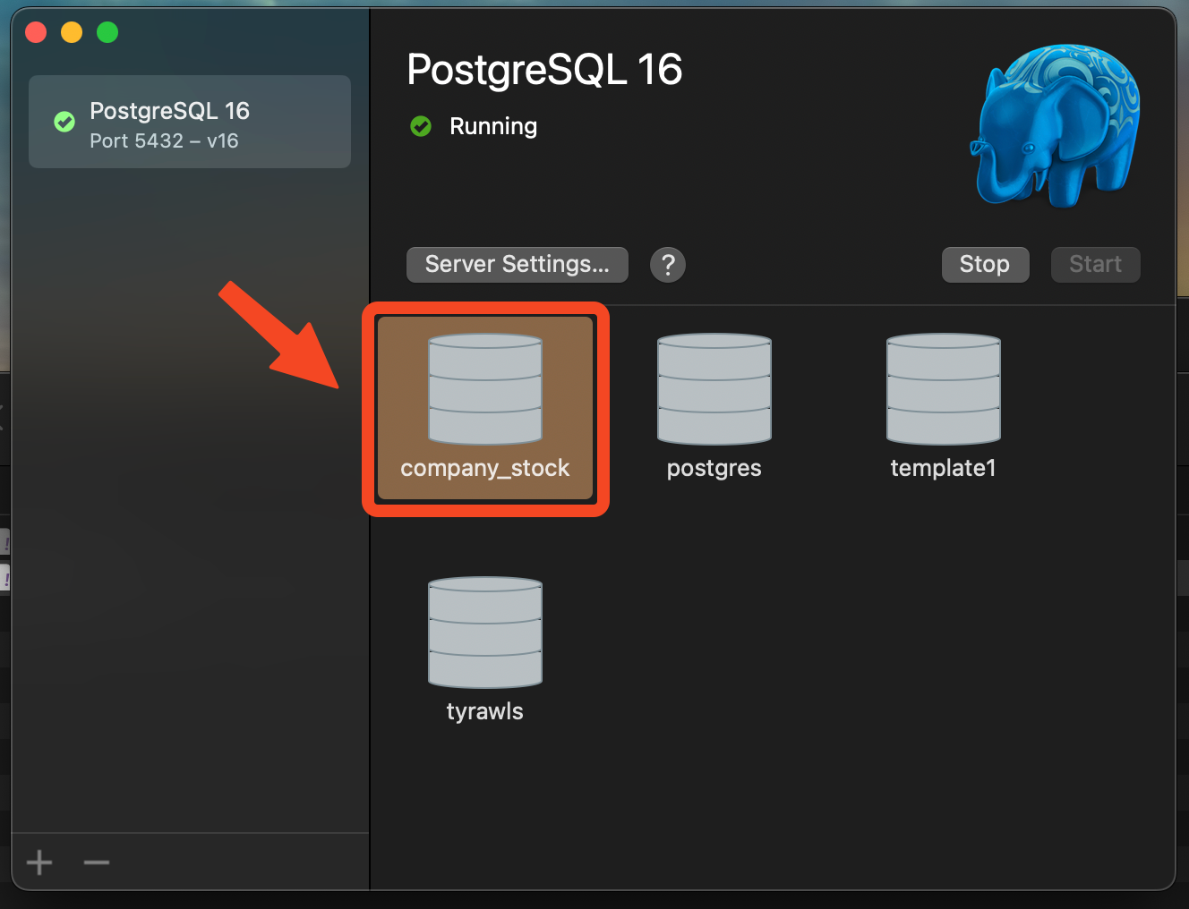The width and height of the screenshot is (1189, 909).
Task: Open the tyrawls database icon
Action: [x=485, y=633]
